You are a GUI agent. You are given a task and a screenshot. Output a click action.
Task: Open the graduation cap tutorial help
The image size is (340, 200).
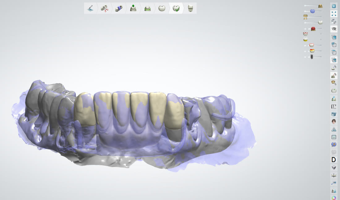[334, 29]
